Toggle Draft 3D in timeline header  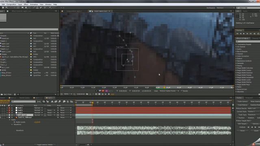pos(48,102)
